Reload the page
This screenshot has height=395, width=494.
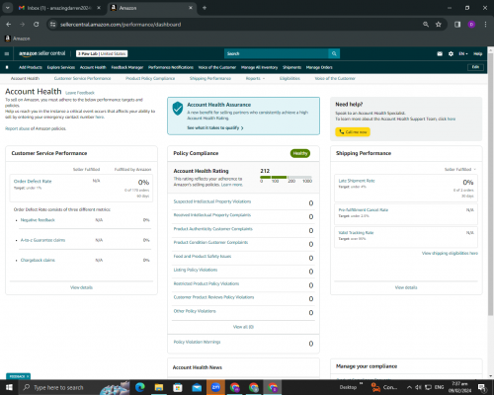pyautogui.click(x=37, y=25)
